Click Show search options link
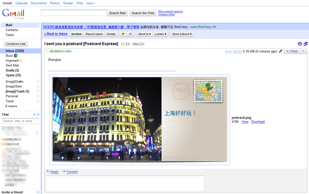 [170, 11]
